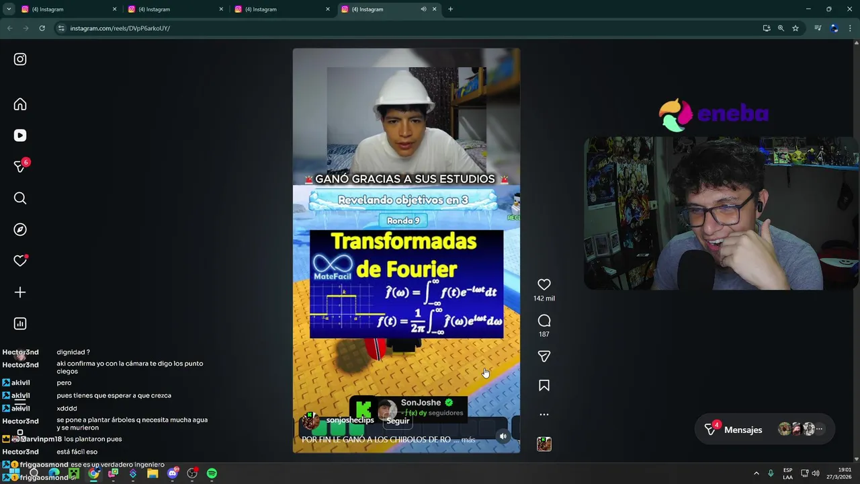Open reel more options three dots
Screen dimensions: 860x484
(x=544, y=414)
